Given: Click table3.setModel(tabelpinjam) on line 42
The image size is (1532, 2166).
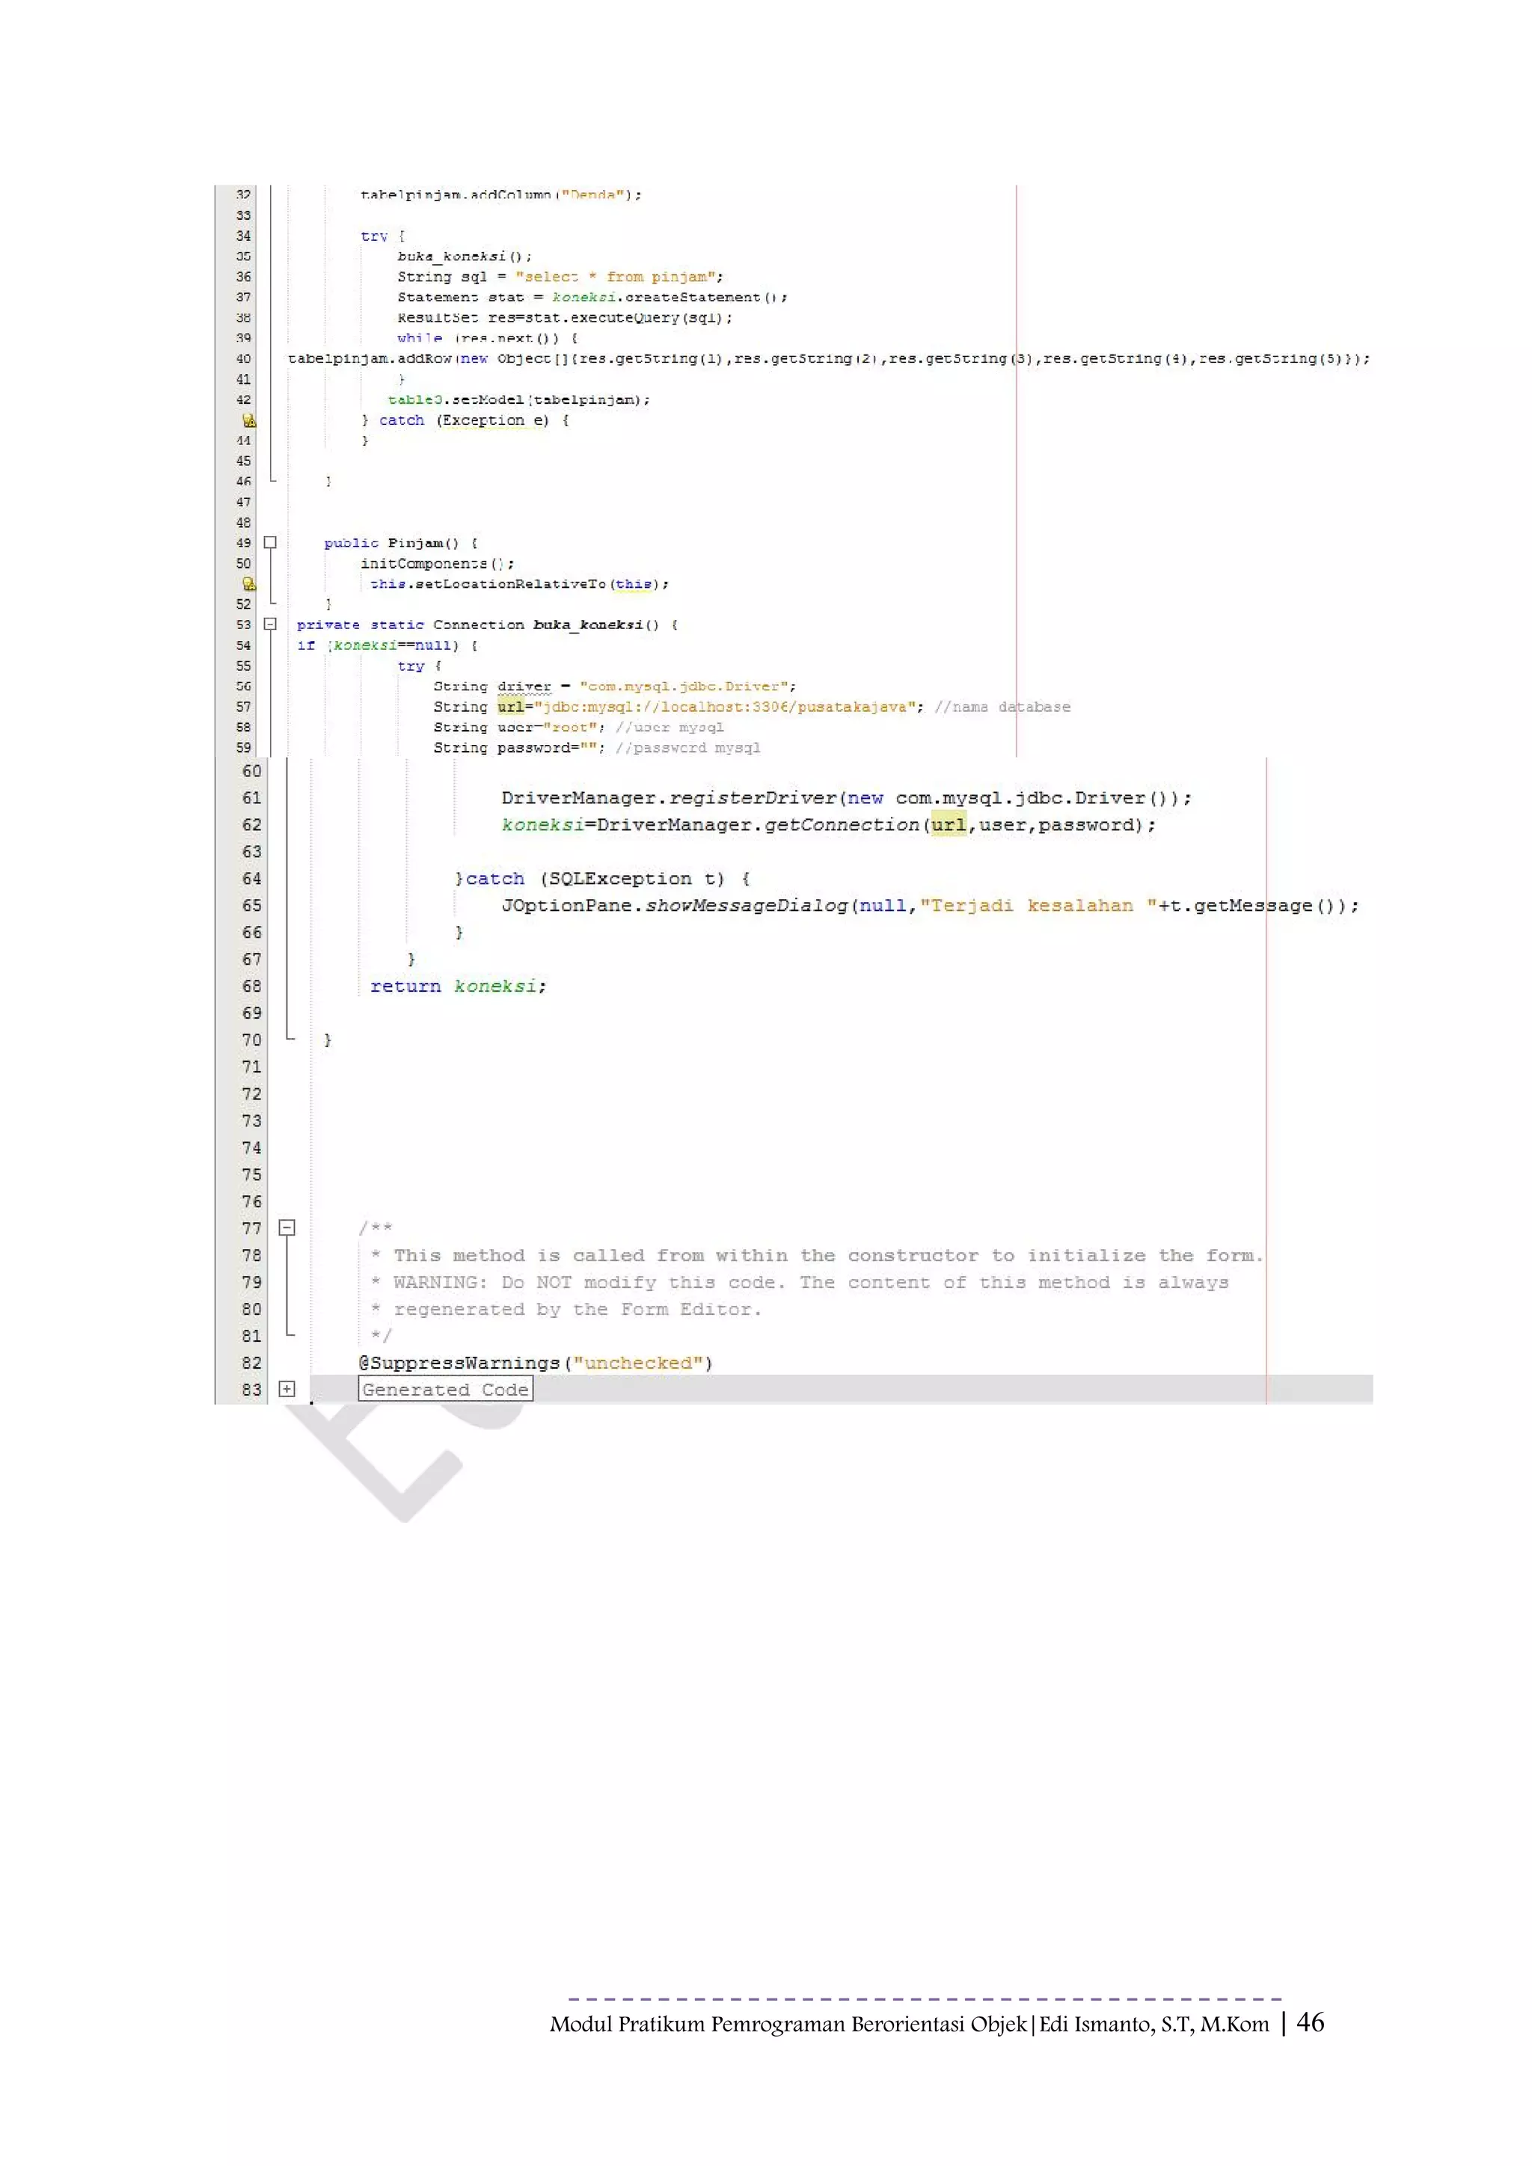Looking at the screenshot, I should tap(519, 400).
